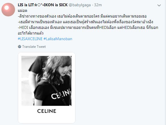Click the CELINE print on the t-shirt
The width and height of the screenshot is (166, 125).
60,94
